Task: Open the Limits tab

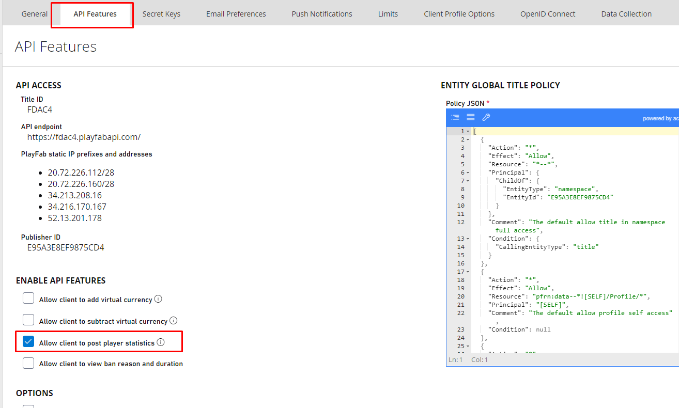Action: tap(388, 14)
